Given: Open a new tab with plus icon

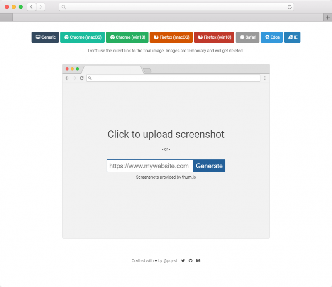Looking at the screenshot, I should pyautogui.click(x=327, y=17).
